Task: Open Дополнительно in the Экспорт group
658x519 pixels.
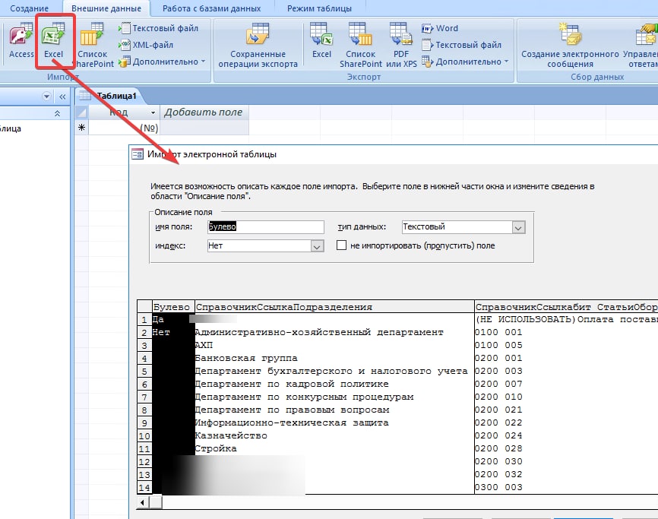Action: [x=465, y=62]
